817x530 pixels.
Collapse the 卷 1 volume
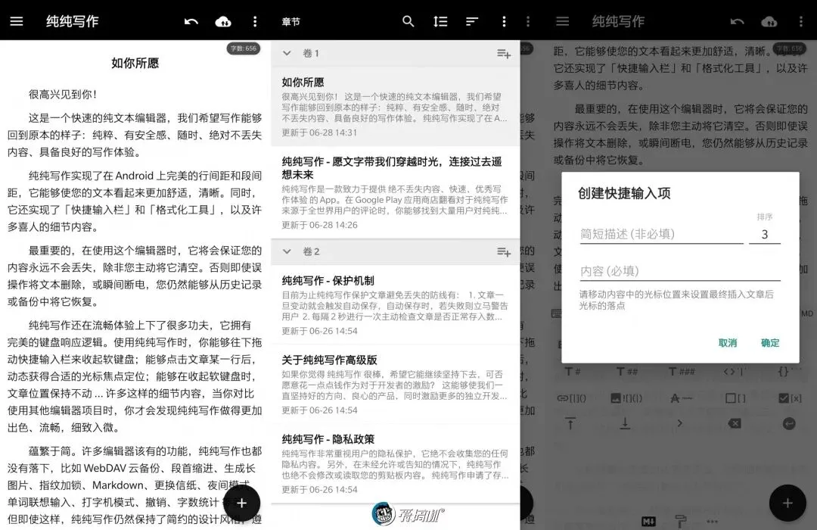pos(287,53)
